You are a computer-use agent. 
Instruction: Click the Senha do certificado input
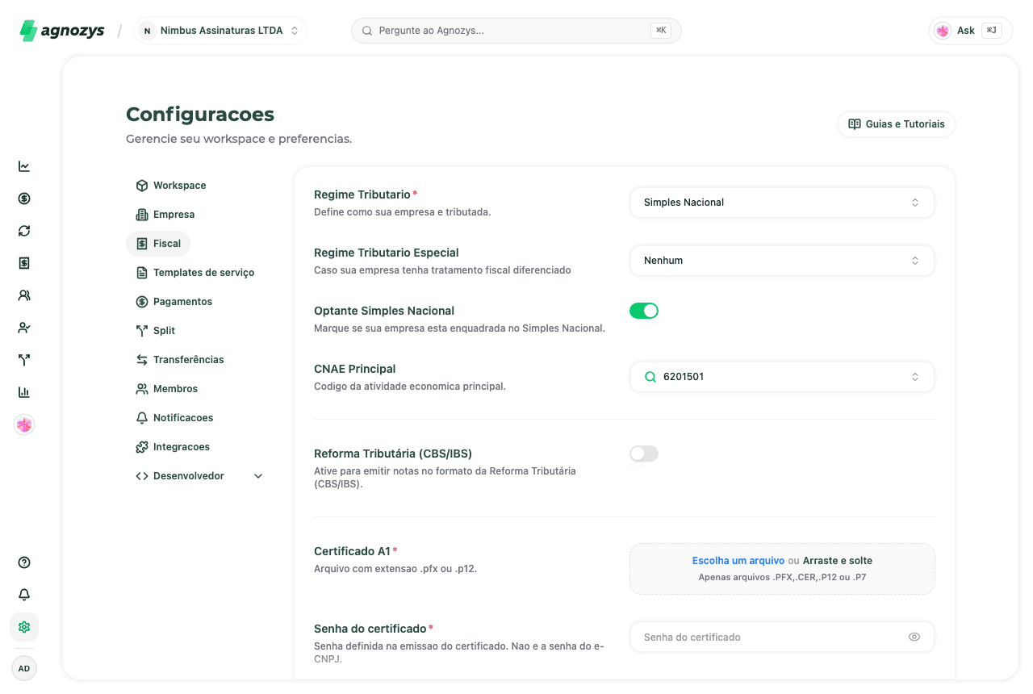point(782,637)
